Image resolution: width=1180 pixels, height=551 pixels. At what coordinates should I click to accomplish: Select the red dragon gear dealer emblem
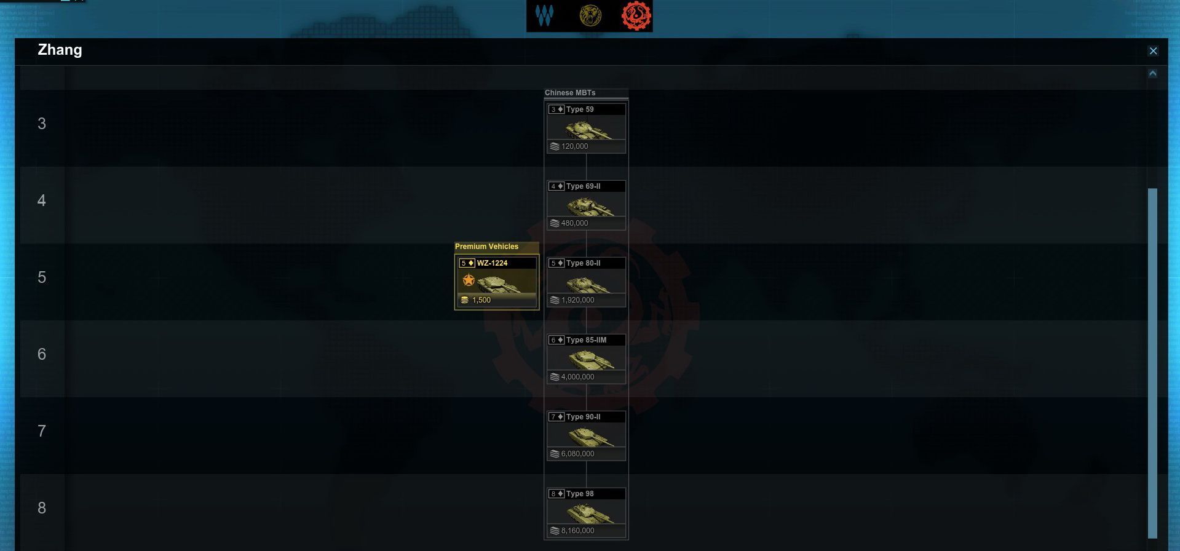(636, 15)
